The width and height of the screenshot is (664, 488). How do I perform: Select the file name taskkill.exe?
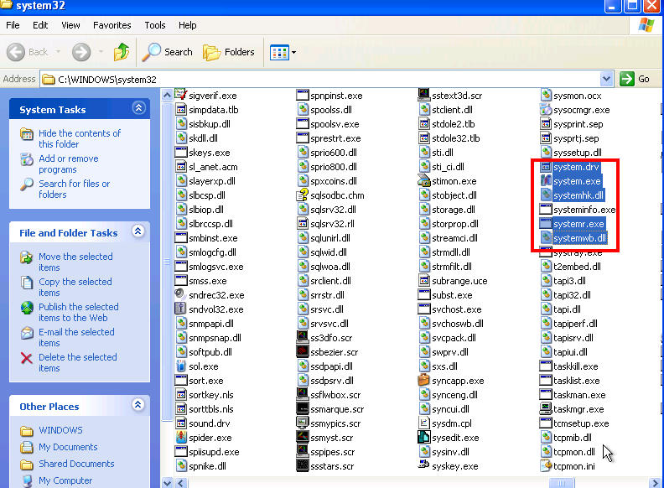[575, 366]
